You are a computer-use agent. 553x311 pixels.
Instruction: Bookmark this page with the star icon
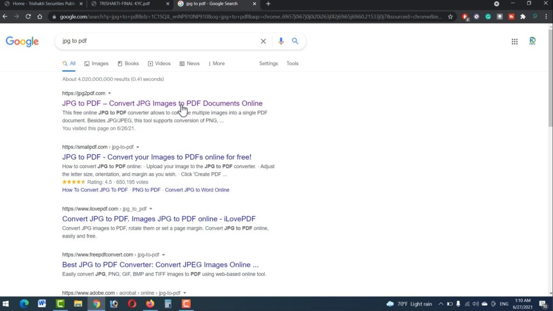tap(450, 17)
